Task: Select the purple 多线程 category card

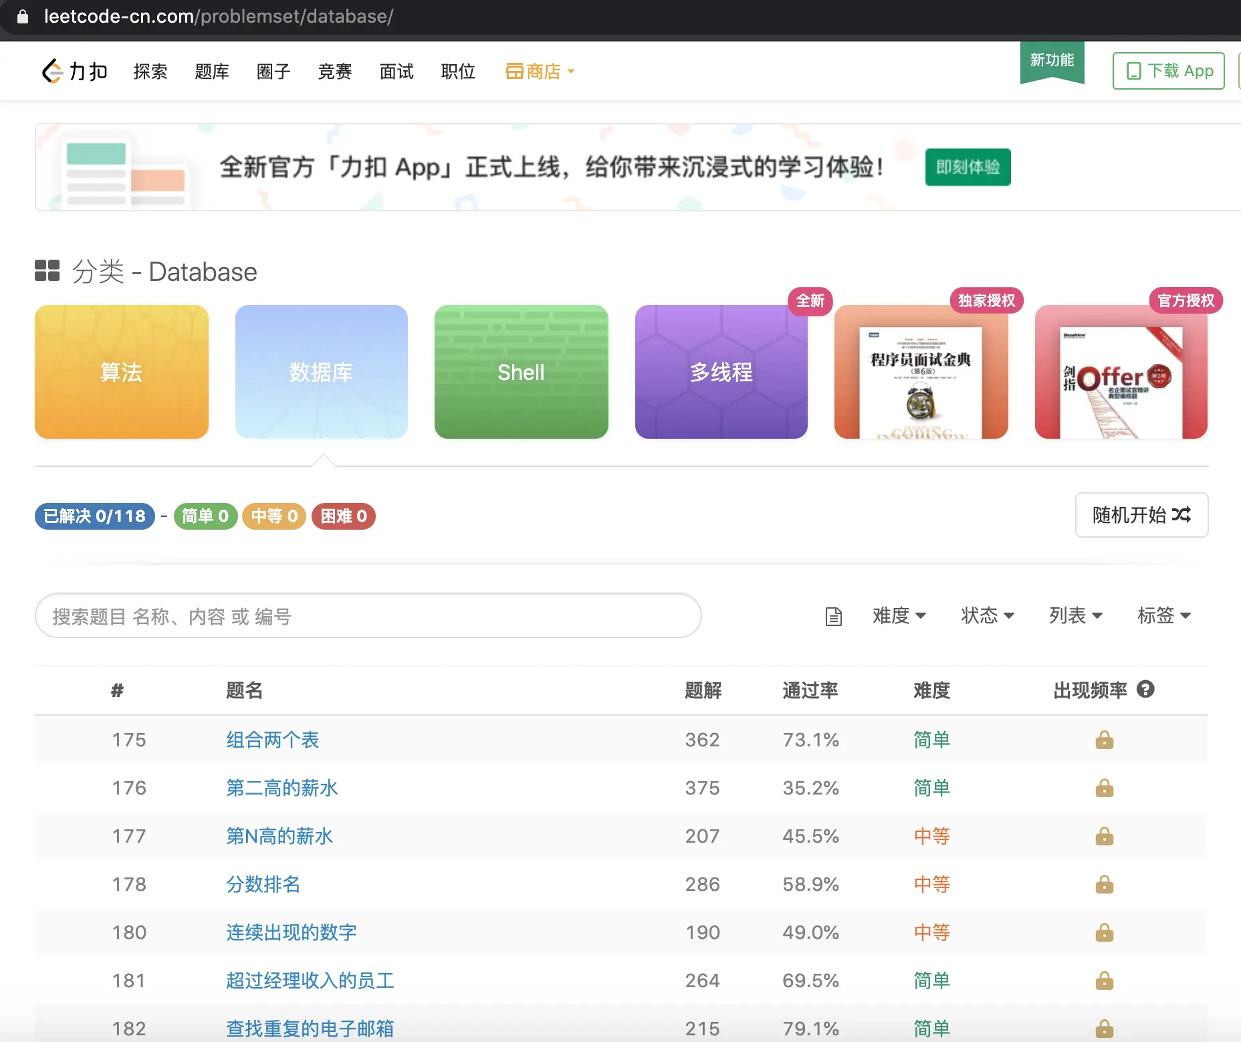Action: pyautogui.click(x=721, y=372)
